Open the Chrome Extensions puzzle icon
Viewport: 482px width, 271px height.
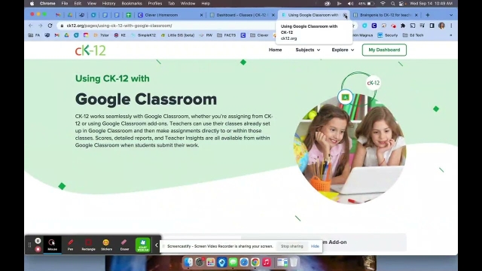click(x=403, y=26)
